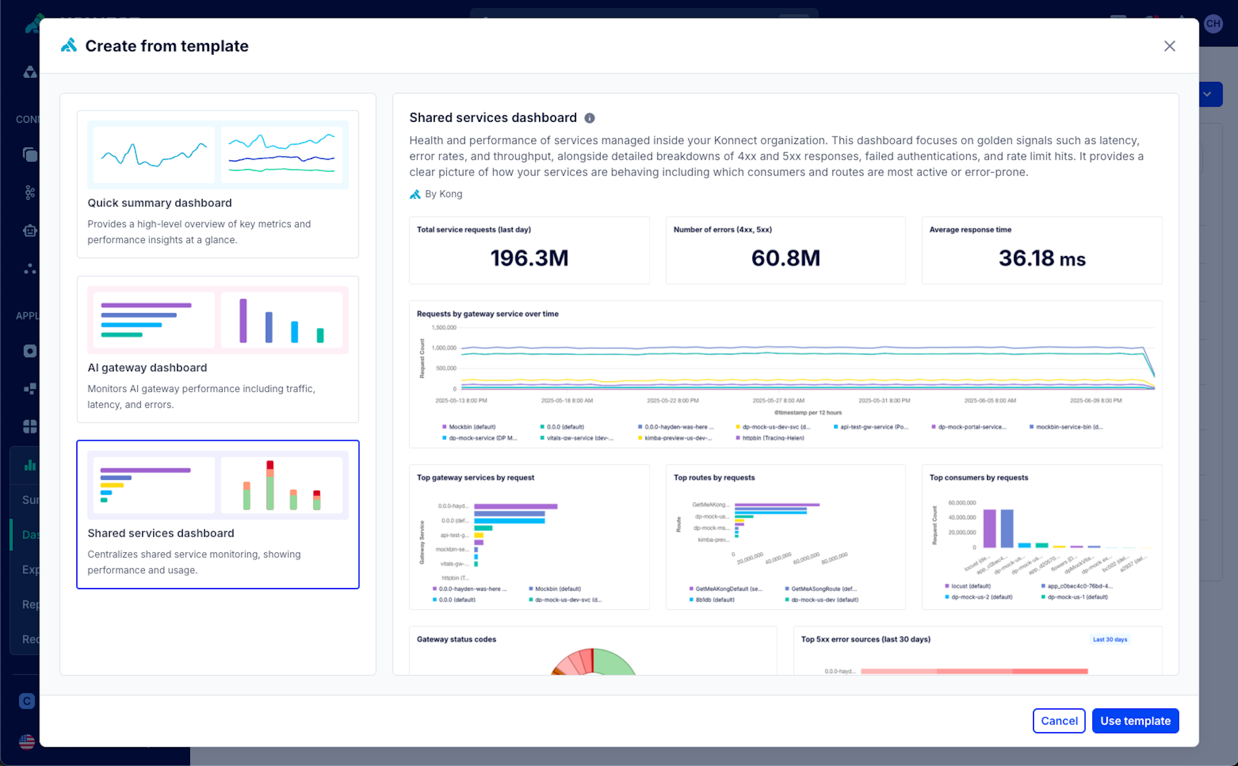Click the mockbin-service-bin legend entry

tap(1066, 427)
